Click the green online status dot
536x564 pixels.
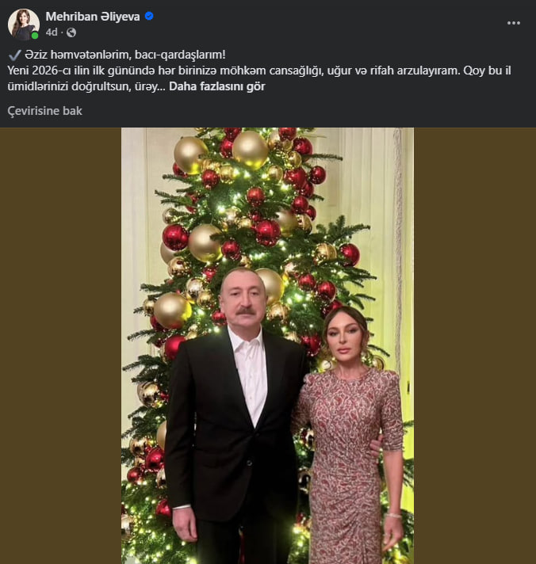coord(35,35)
